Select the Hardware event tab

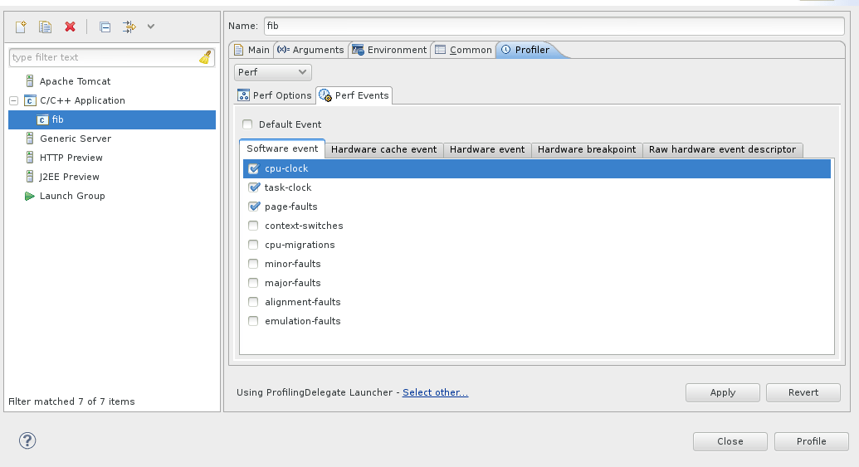[487, 149]
